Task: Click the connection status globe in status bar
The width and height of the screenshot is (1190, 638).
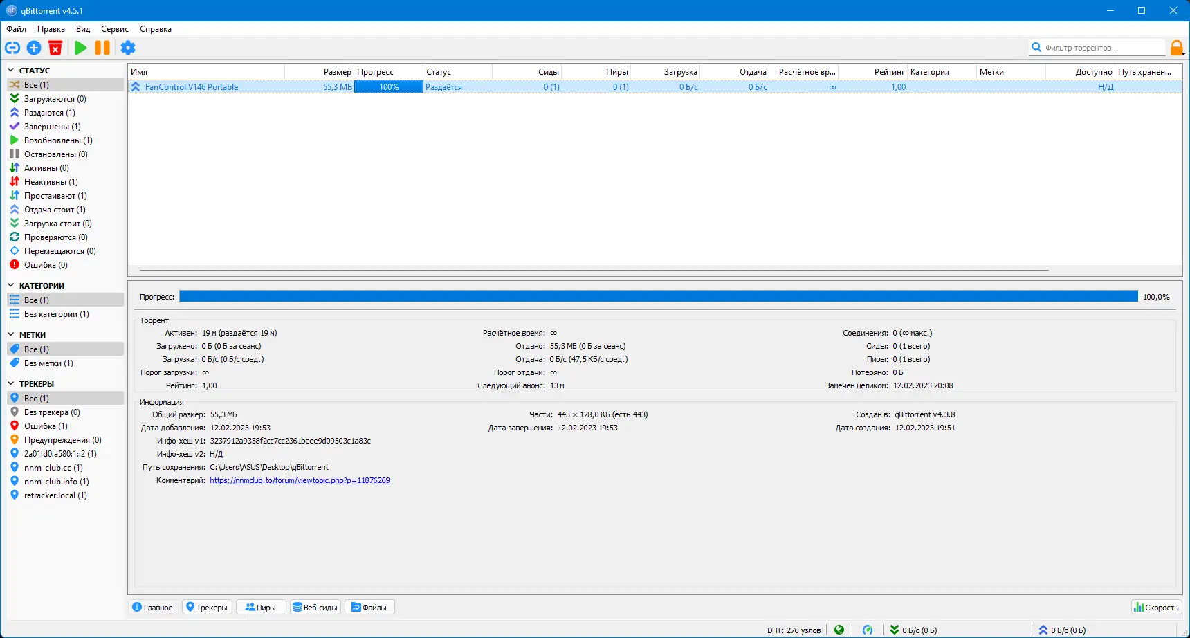Action: point(839,630)
